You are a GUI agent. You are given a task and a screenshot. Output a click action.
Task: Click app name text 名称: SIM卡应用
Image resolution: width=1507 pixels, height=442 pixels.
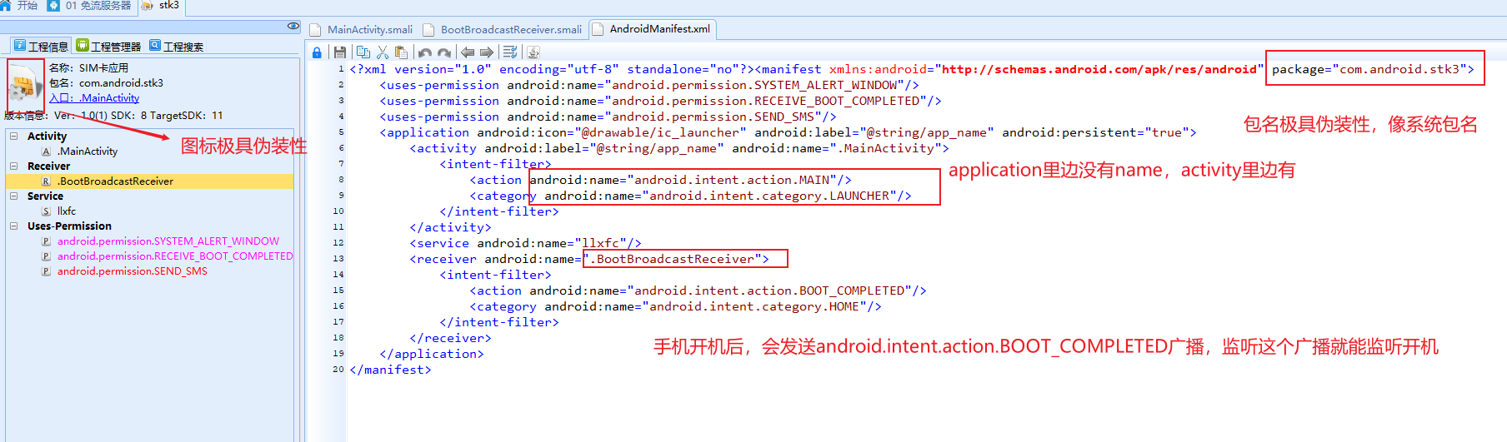[x=88, y=67]
